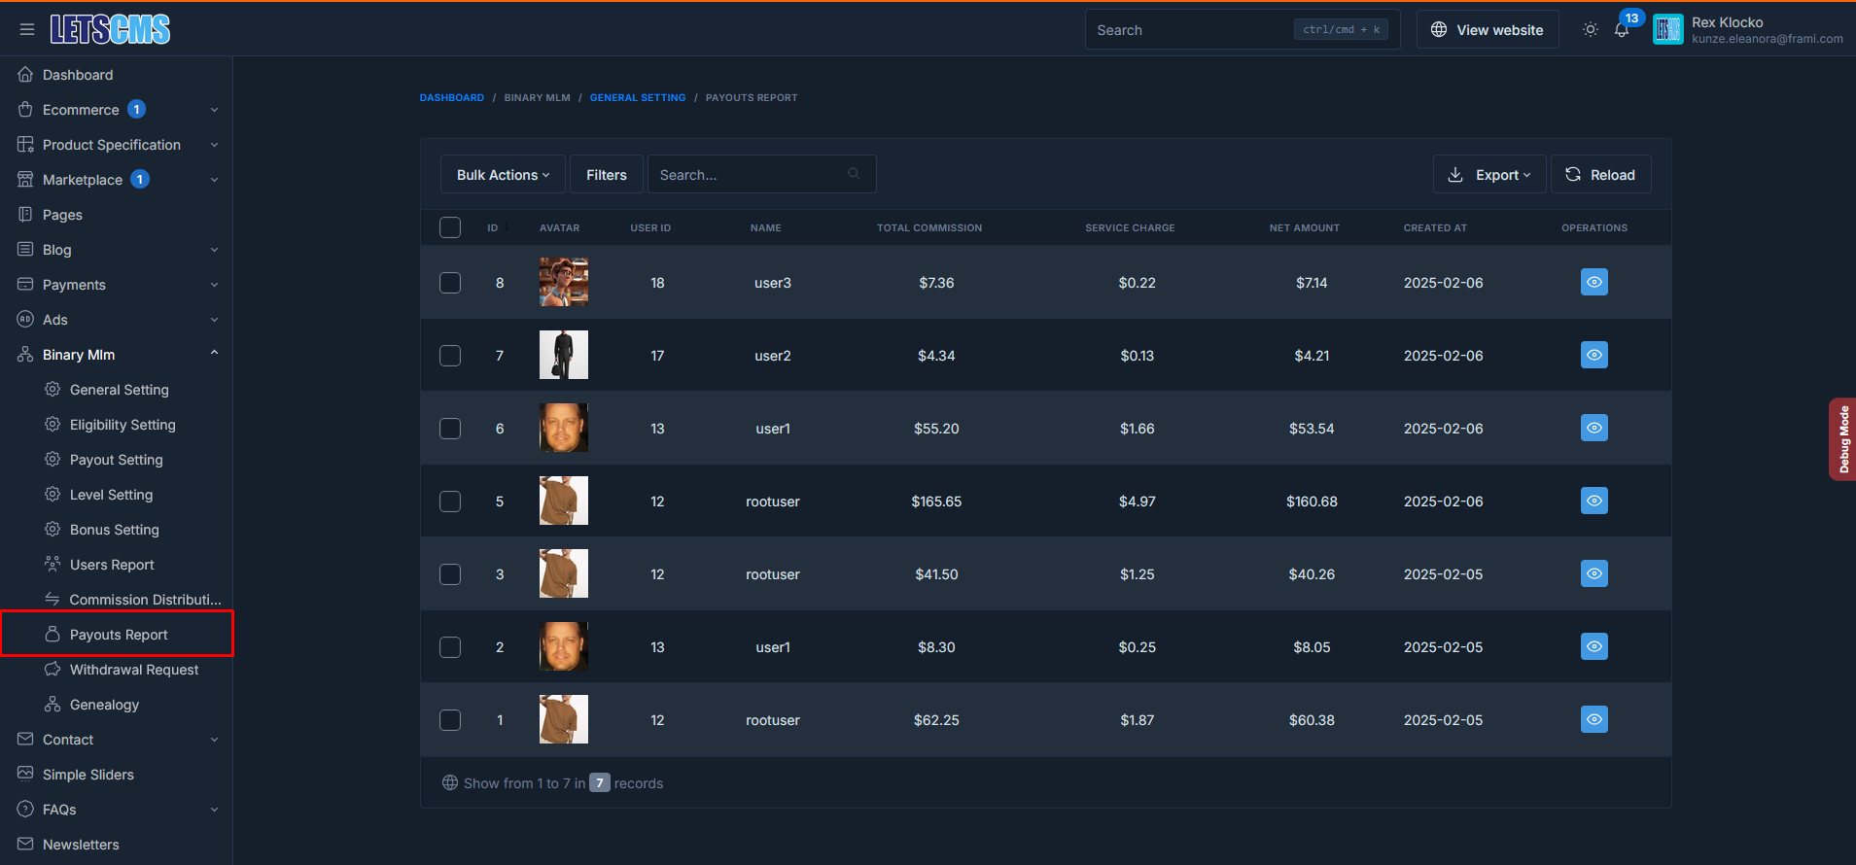Click the General Setting gear icon
Screen dimensions: 1856x865
click(53, 389)
